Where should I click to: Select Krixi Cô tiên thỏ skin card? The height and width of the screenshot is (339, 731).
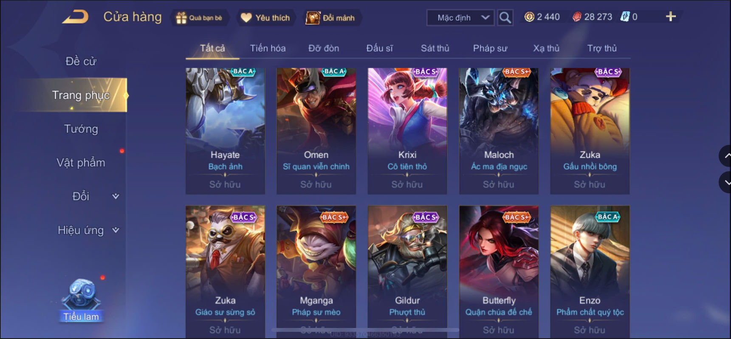pos(407,131)
